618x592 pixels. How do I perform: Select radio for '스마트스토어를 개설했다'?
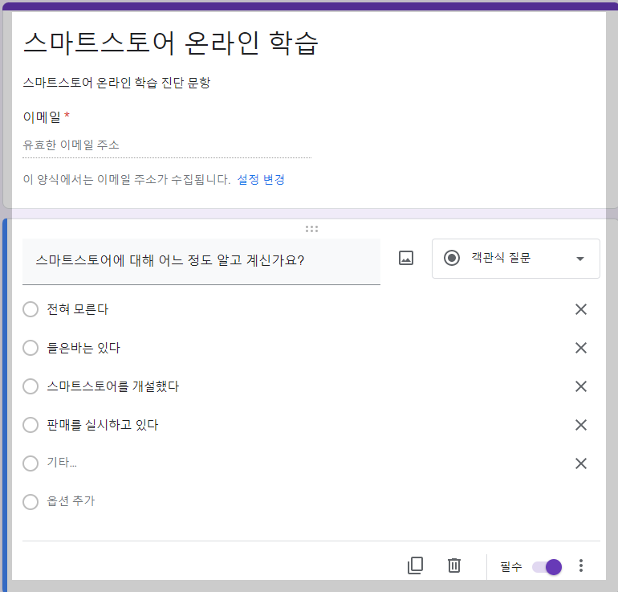[x=30, y=386]
